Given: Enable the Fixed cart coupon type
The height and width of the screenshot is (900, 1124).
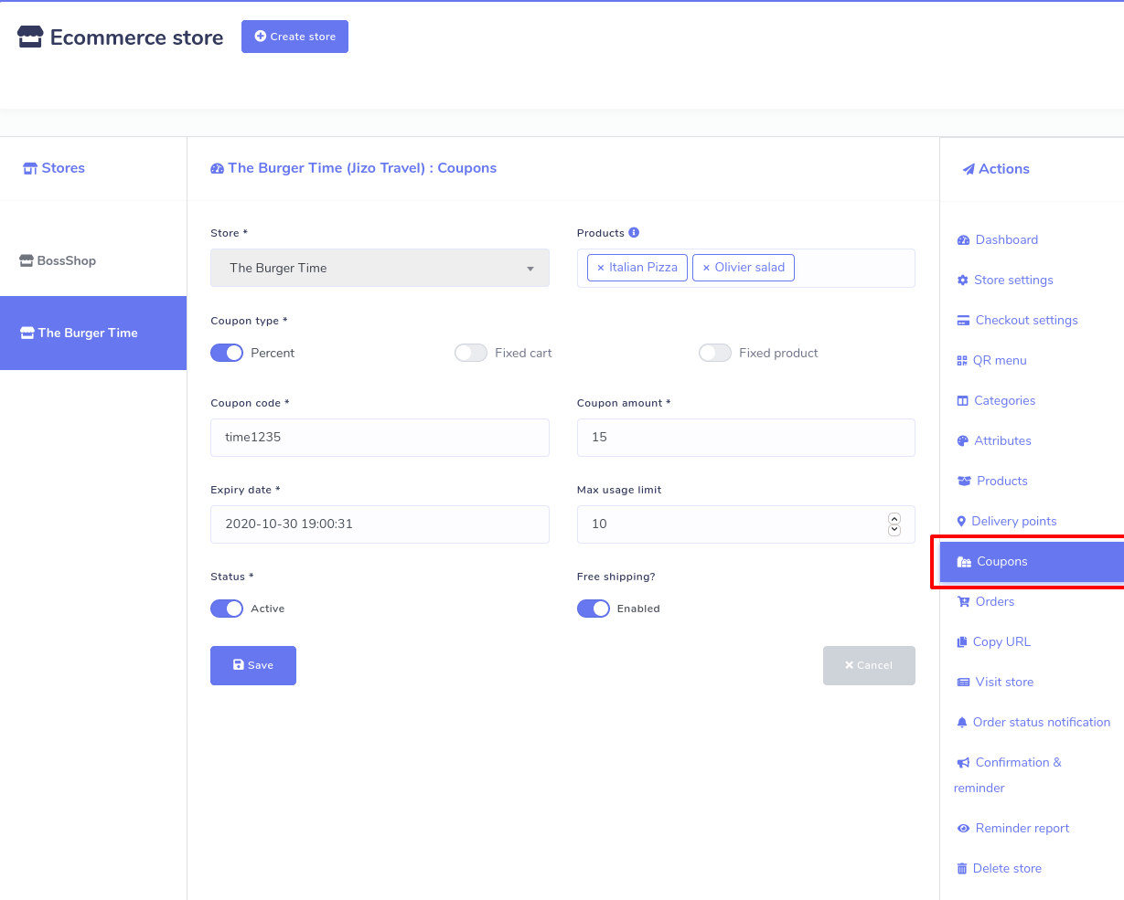Looking at the screenshot, I should (471, 353).
